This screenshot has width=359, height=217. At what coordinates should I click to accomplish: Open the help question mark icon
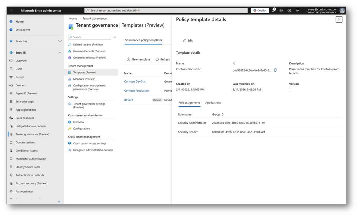(289, 11)
